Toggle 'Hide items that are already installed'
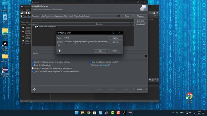 pyautogui.click(x=91, y=62)
